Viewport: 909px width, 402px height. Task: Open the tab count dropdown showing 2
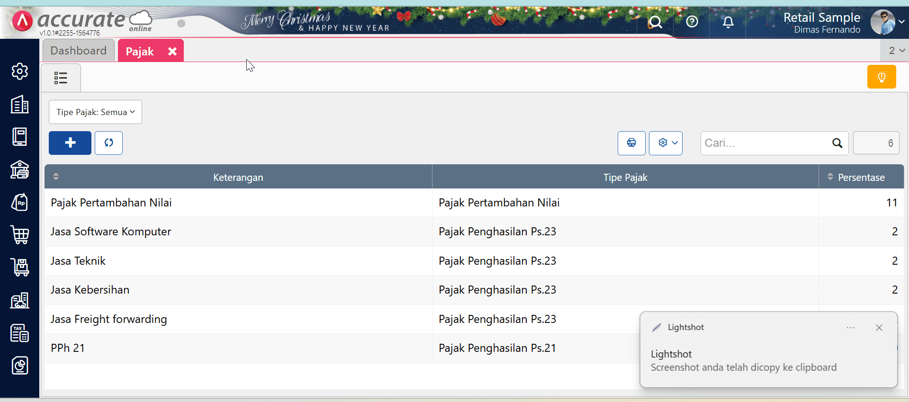click(x=895, y=51)
